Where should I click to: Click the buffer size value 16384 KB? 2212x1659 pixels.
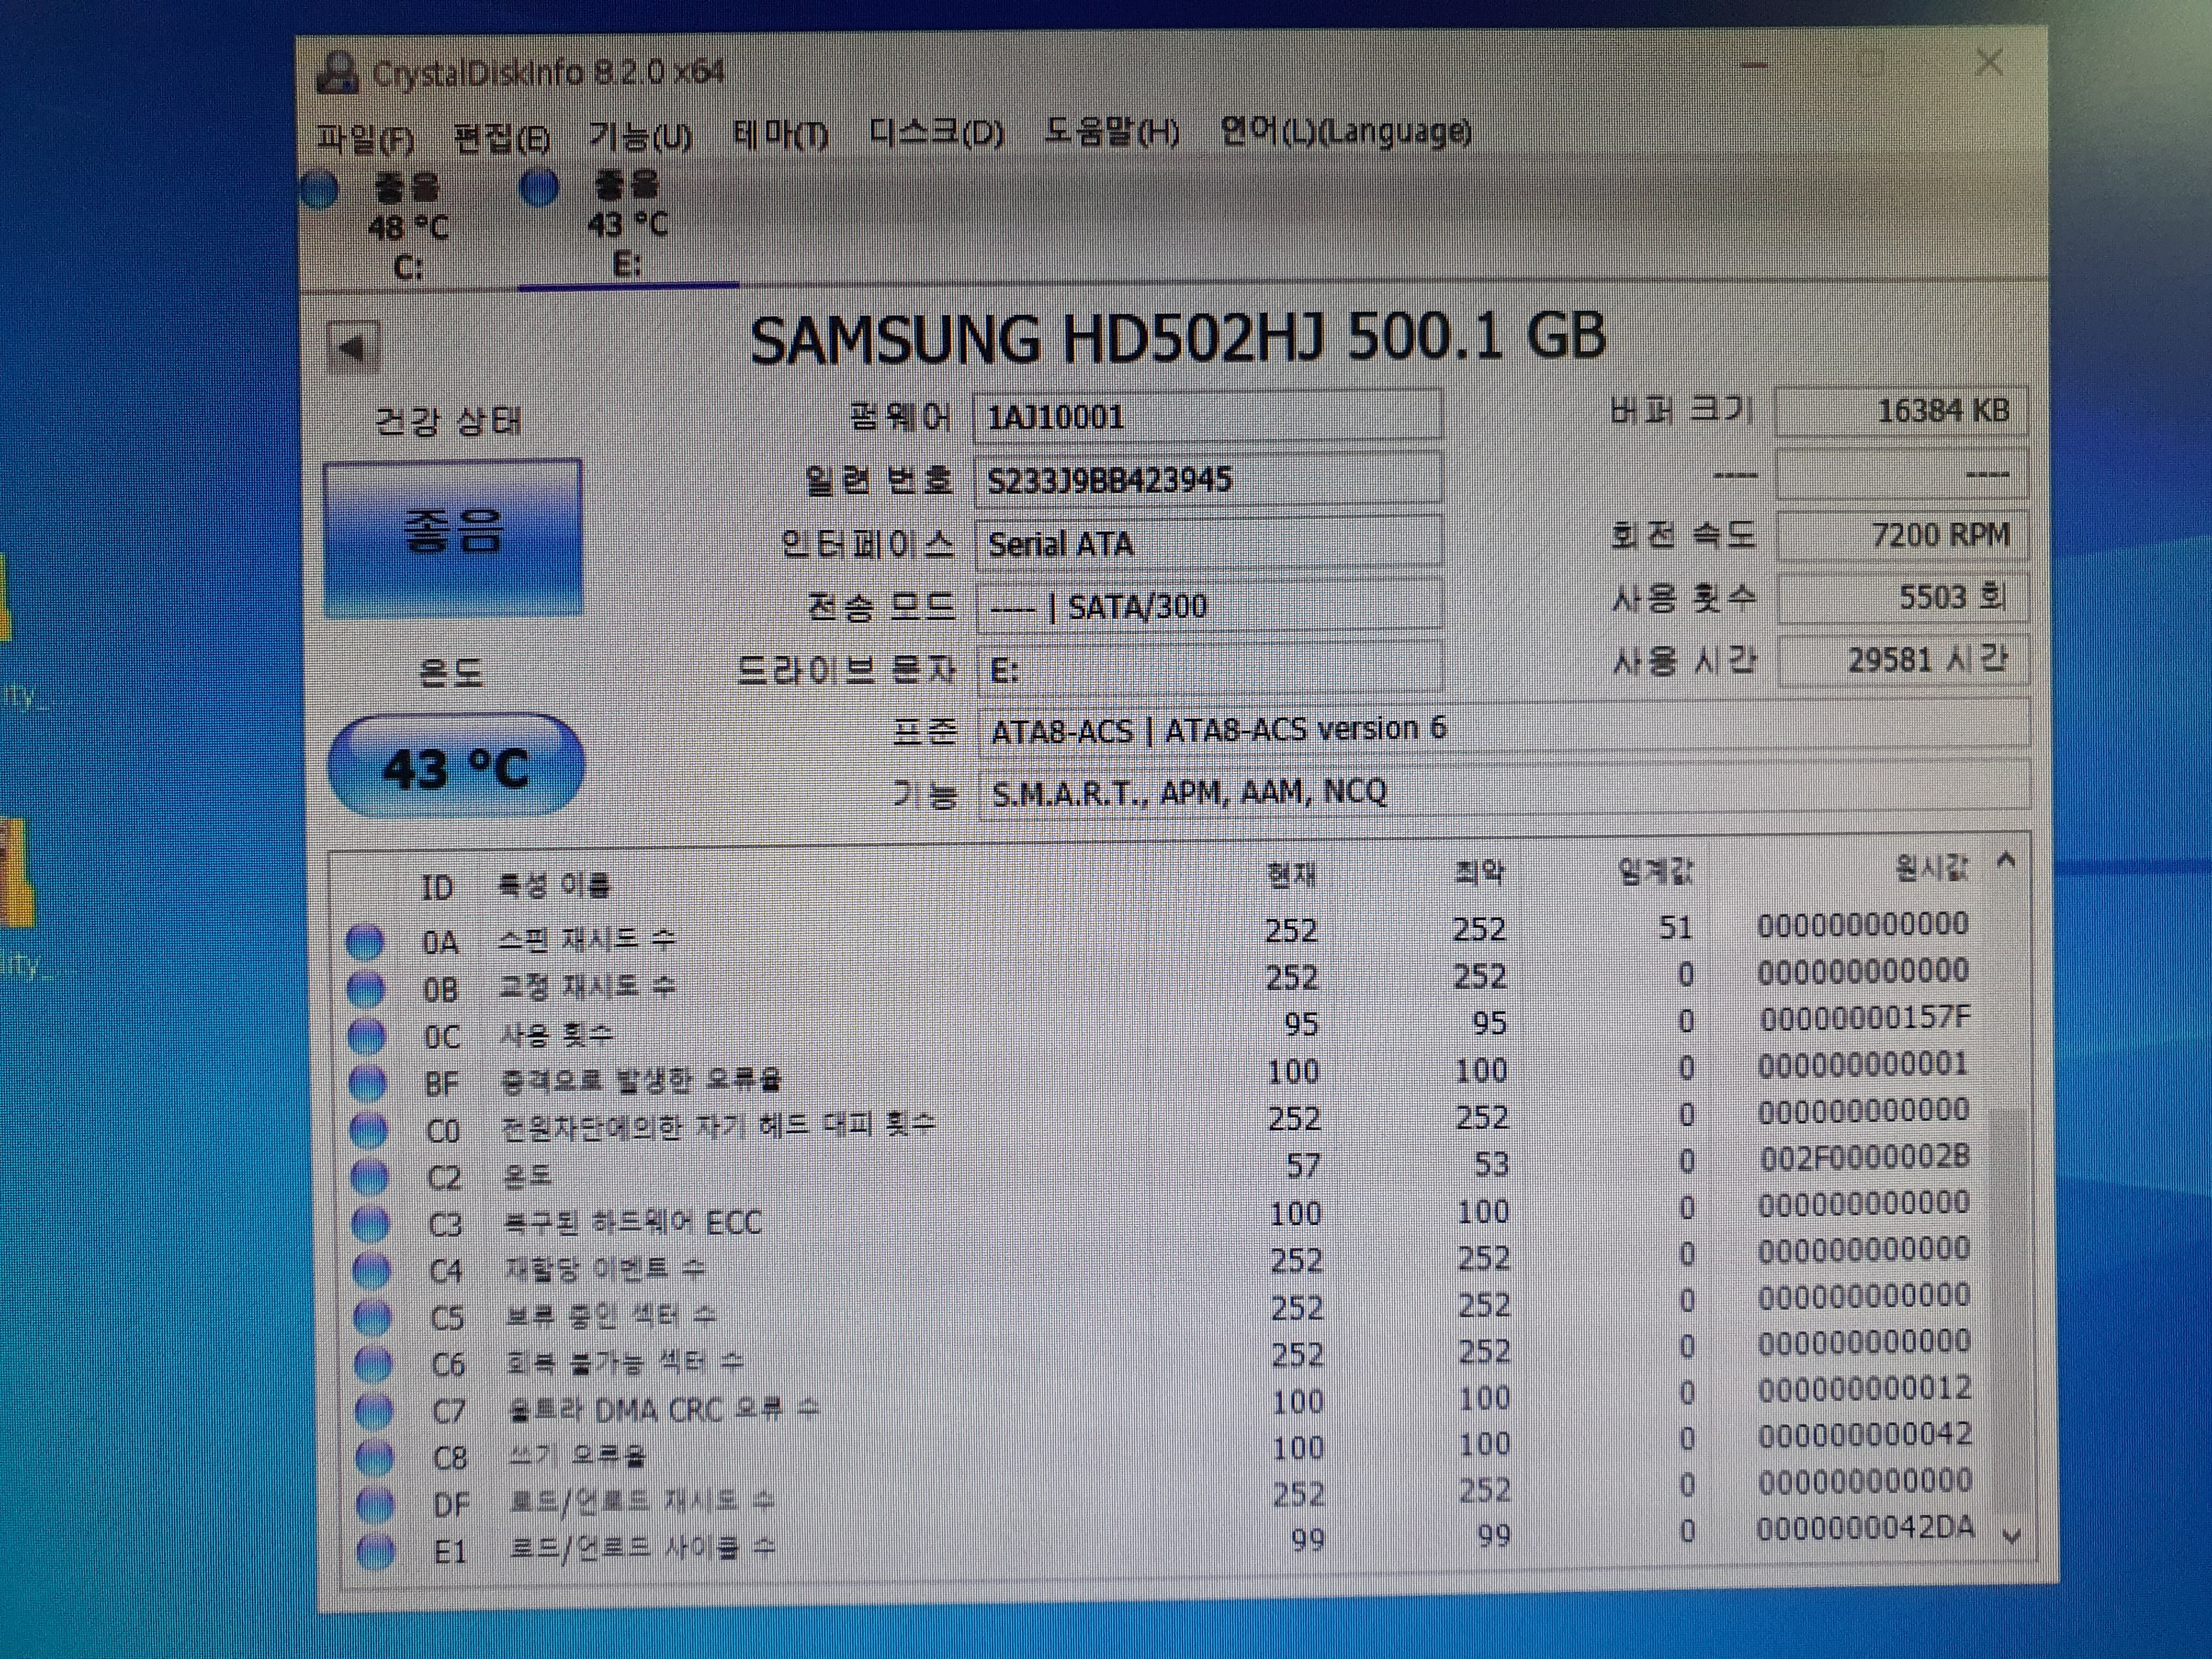[x=1902, y=411]
